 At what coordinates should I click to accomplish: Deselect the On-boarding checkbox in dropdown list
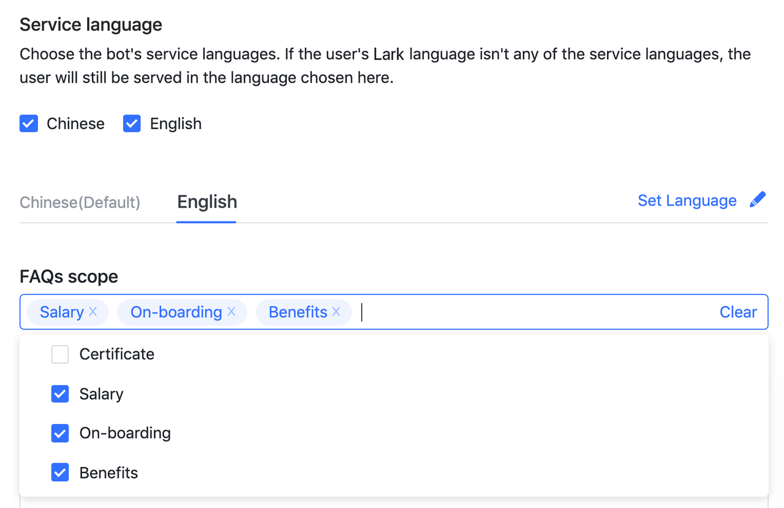coord(60,433)
